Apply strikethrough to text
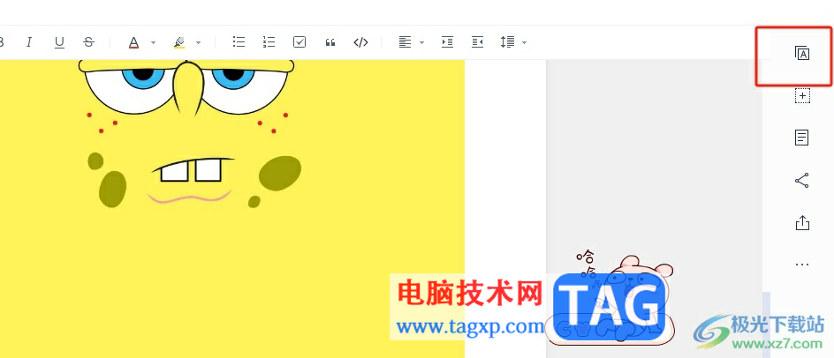 click(x=89, y=42)
